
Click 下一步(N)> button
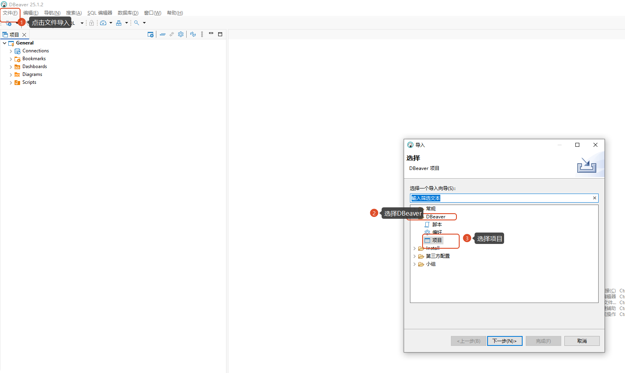click(505, 341)
